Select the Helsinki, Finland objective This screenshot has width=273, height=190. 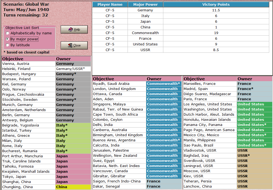tap(28, 69)
